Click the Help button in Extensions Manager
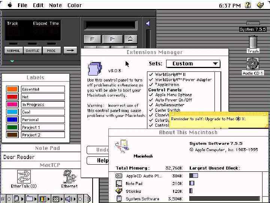The width and height of the screenshot is (270, 203). tap(98, 161)
